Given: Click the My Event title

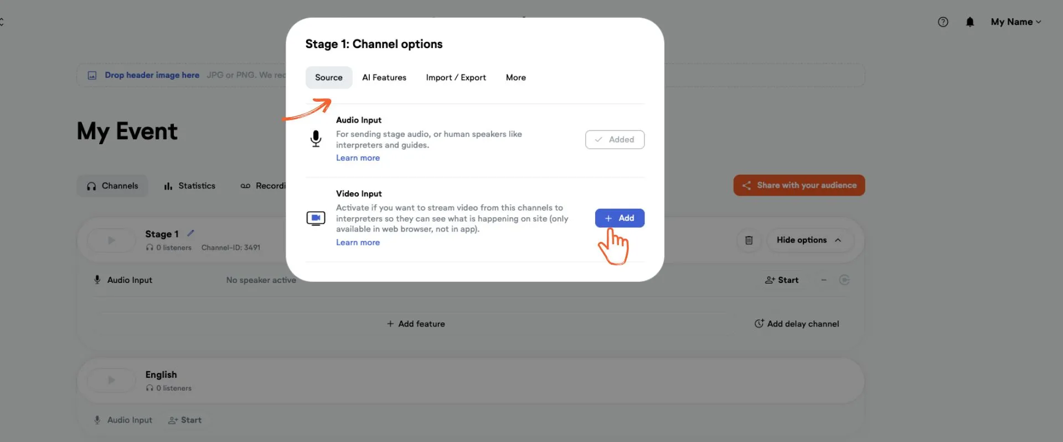Looking at the screenshot, I should click(127, 131).
